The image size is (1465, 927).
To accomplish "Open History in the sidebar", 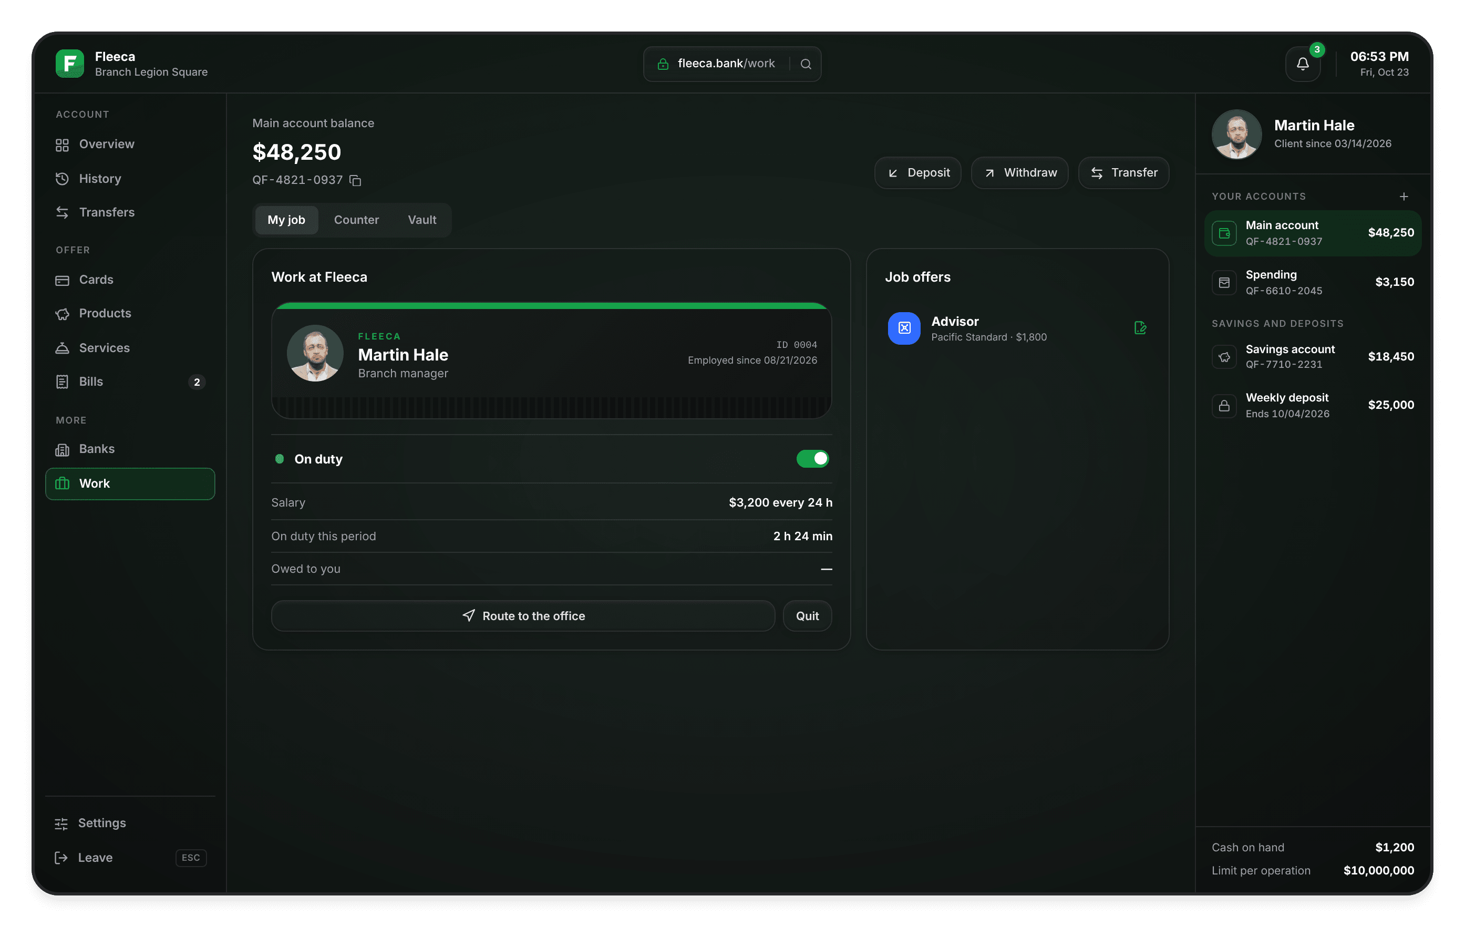I will 130,179.
